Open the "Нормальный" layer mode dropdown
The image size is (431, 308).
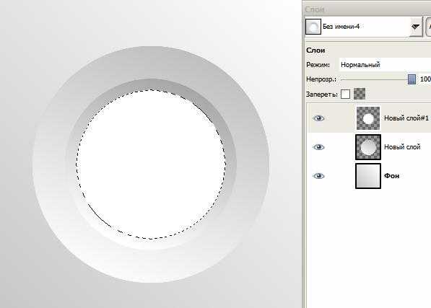[x=385, y=65]
